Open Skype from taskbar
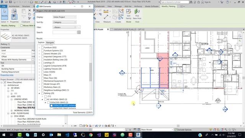 [x=28, y=135]
